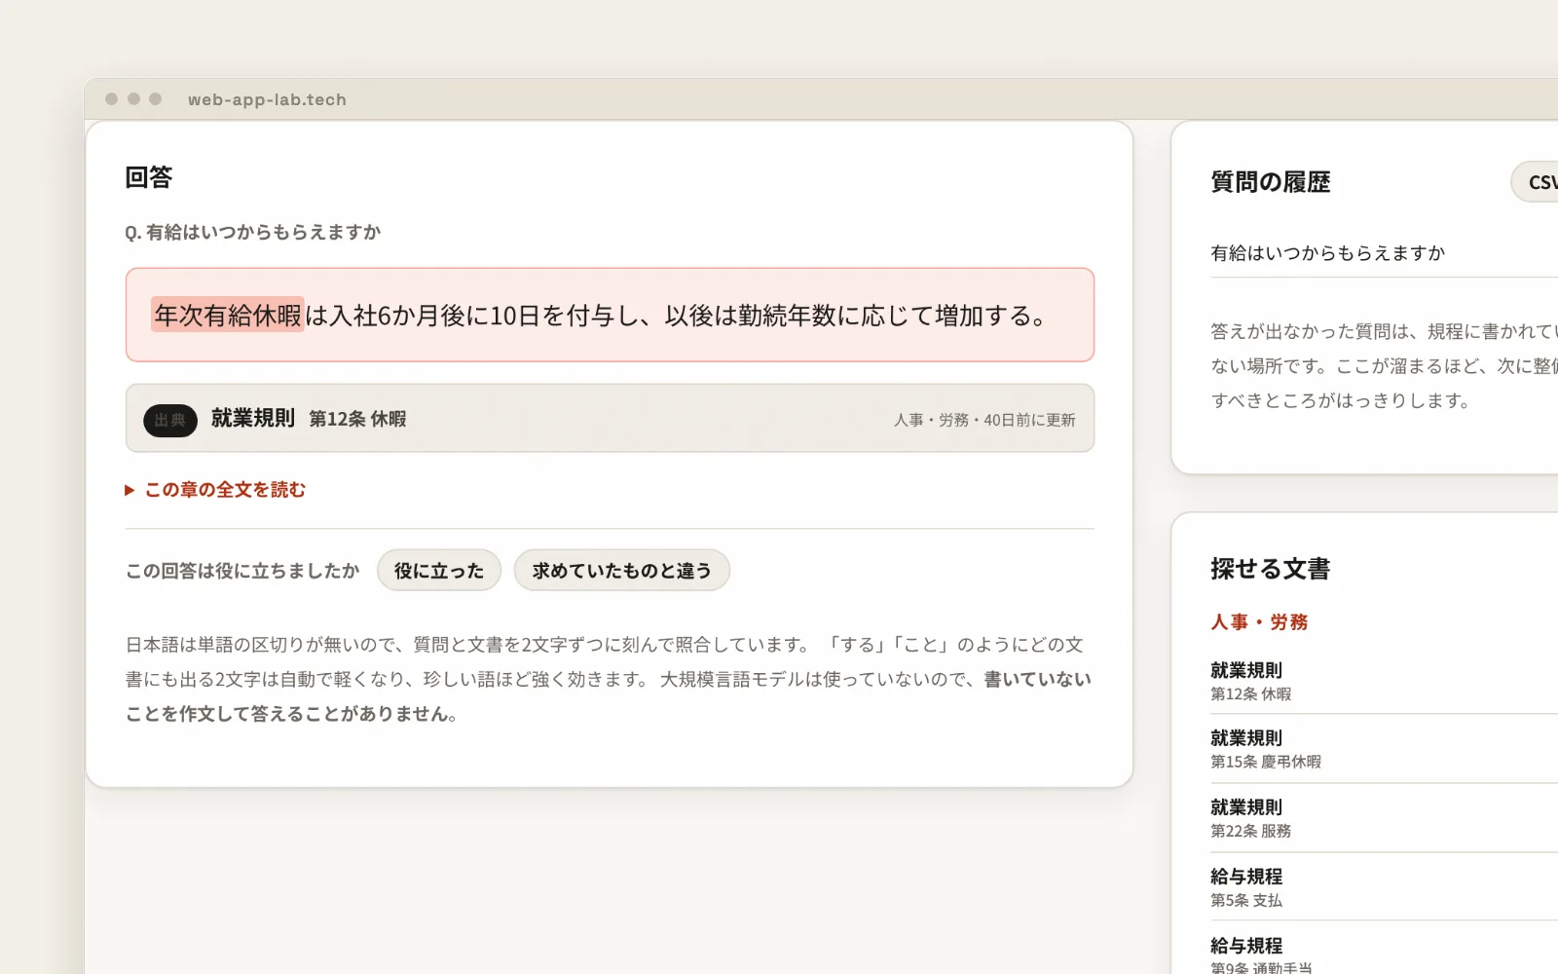
Task: Open the 出典 就業規則 第12条 source card
Action: [x=610, y=419]
